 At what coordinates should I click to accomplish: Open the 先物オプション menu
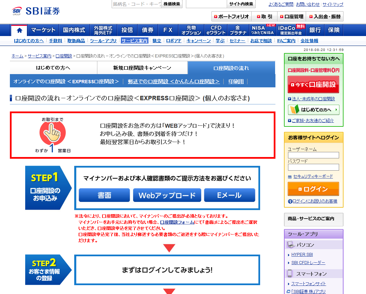pyautogui.click(x=191, y=30)
